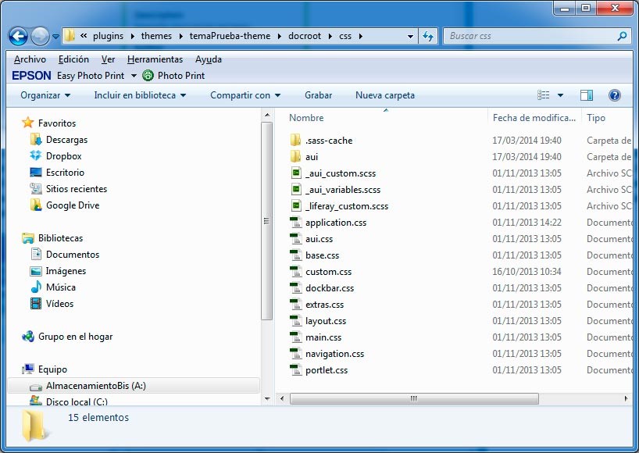Viewport: 639px width, 453px height.
Task: Click the forward navigation arrow
Action: coord(38,37)
